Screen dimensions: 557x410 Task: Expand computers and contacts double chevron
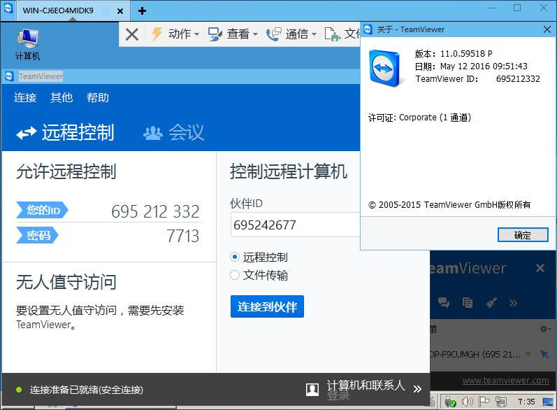tap(417, 389)
